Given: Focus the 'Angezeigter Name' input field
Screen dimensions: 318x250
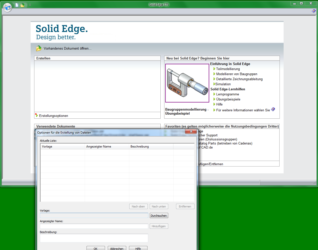Looking at the screenshot, I should pyautogui.click(x=94, y=226).
